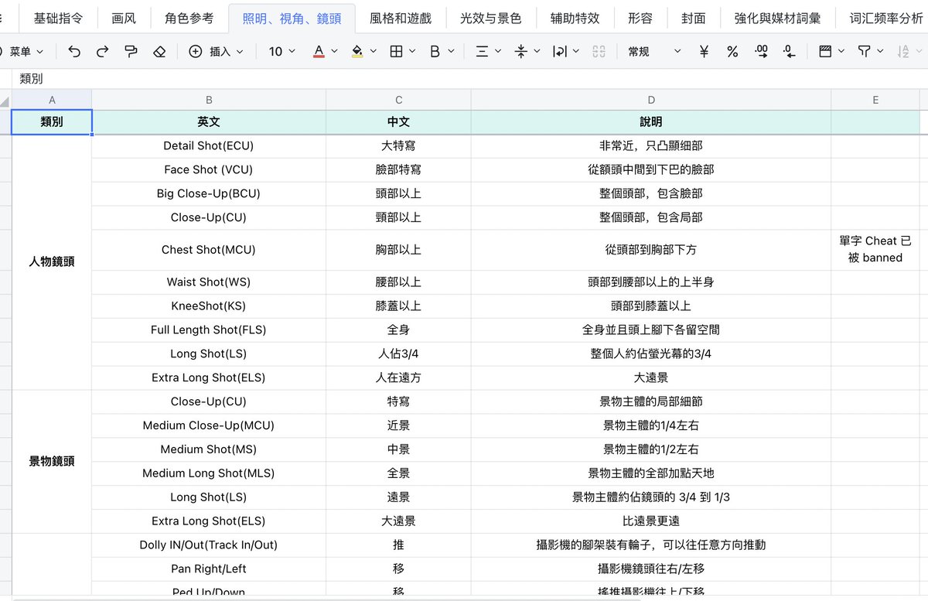The height and width of the screenshot is (601, 928).
Task: Switch to the 角色参考 sheet tab
Action: click(189, 18)
